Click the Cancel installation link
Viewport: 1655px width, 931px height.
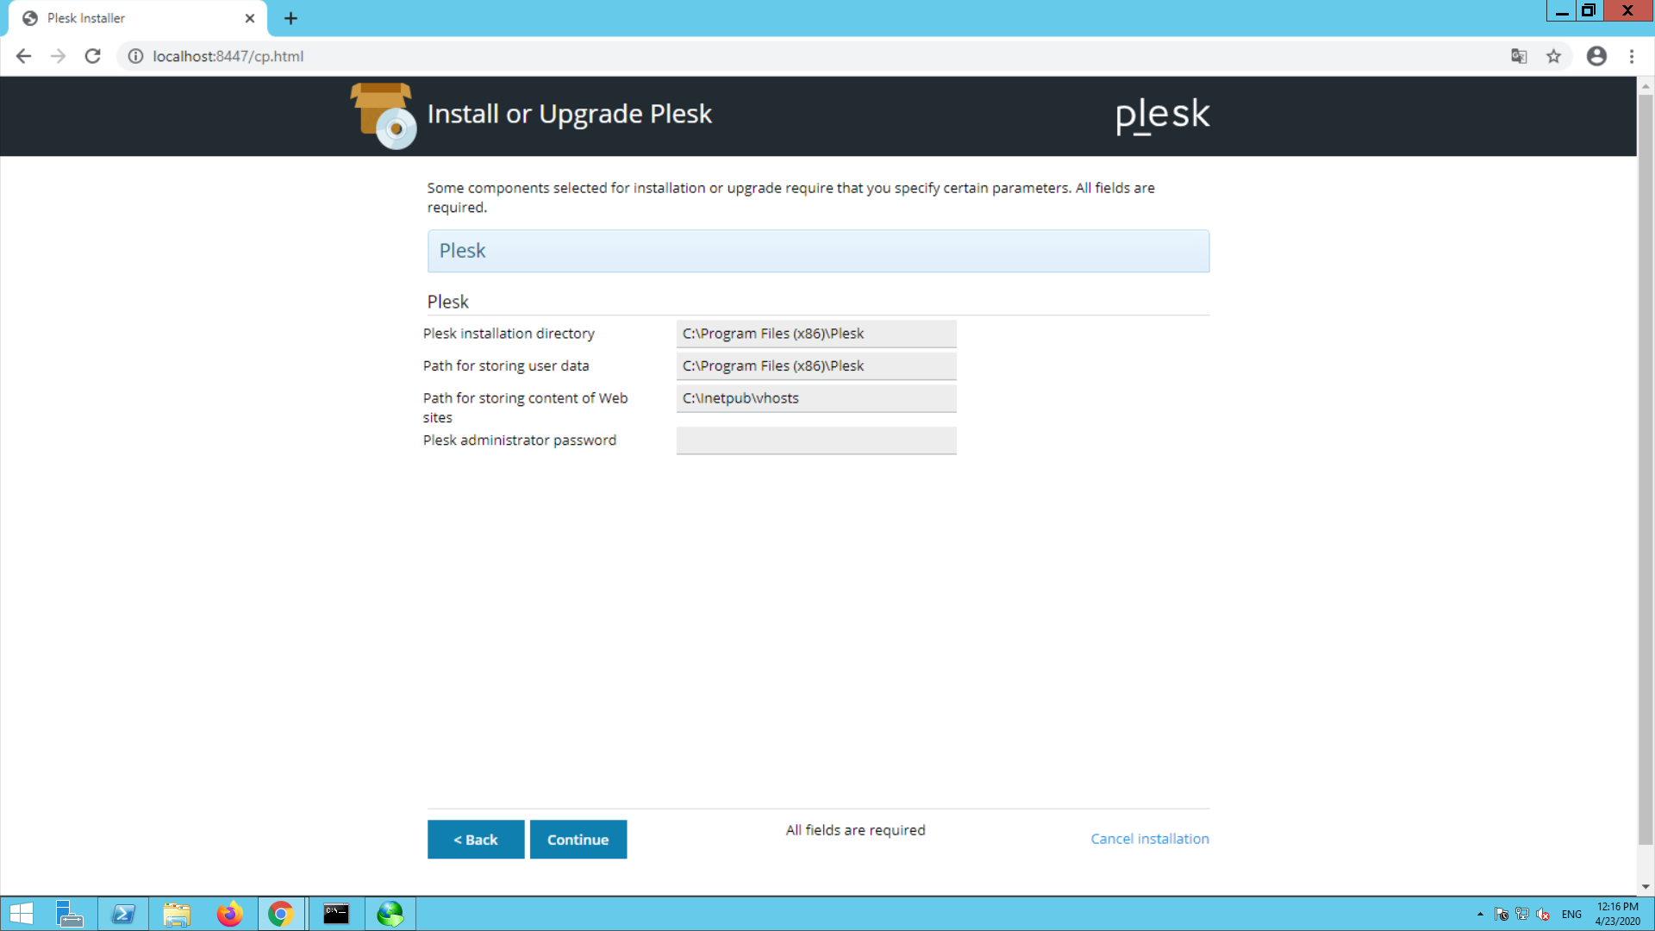[x=1149, y=839]
